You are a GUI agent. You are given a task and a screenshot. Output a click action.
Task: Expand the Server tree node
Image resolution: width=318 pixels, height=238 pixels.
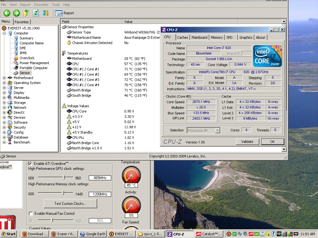coord(4,88)
